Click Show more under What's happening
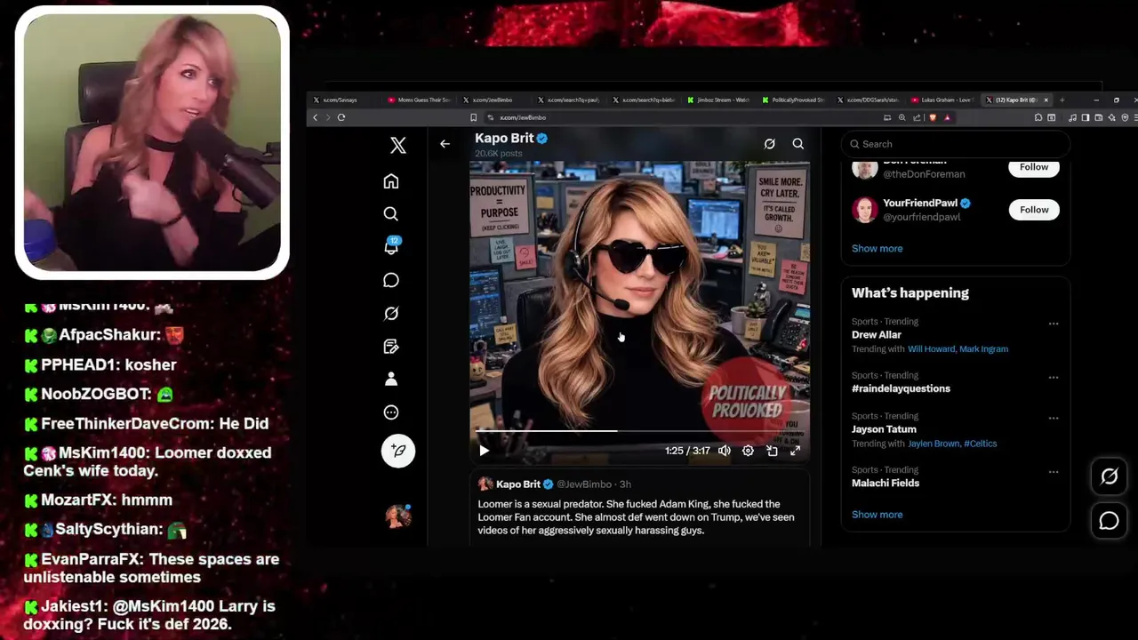This screenshot has height=640, width=1138. click(x=877, y=515)
